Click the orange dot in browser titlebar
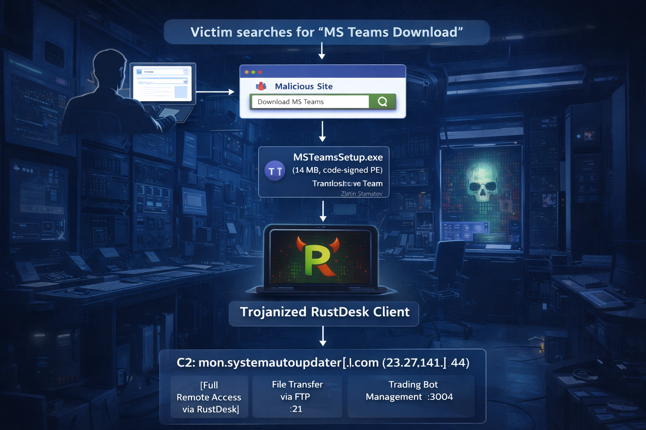This screenshot has height=430, width=646. pyautogui.click(x=247, y=72)
